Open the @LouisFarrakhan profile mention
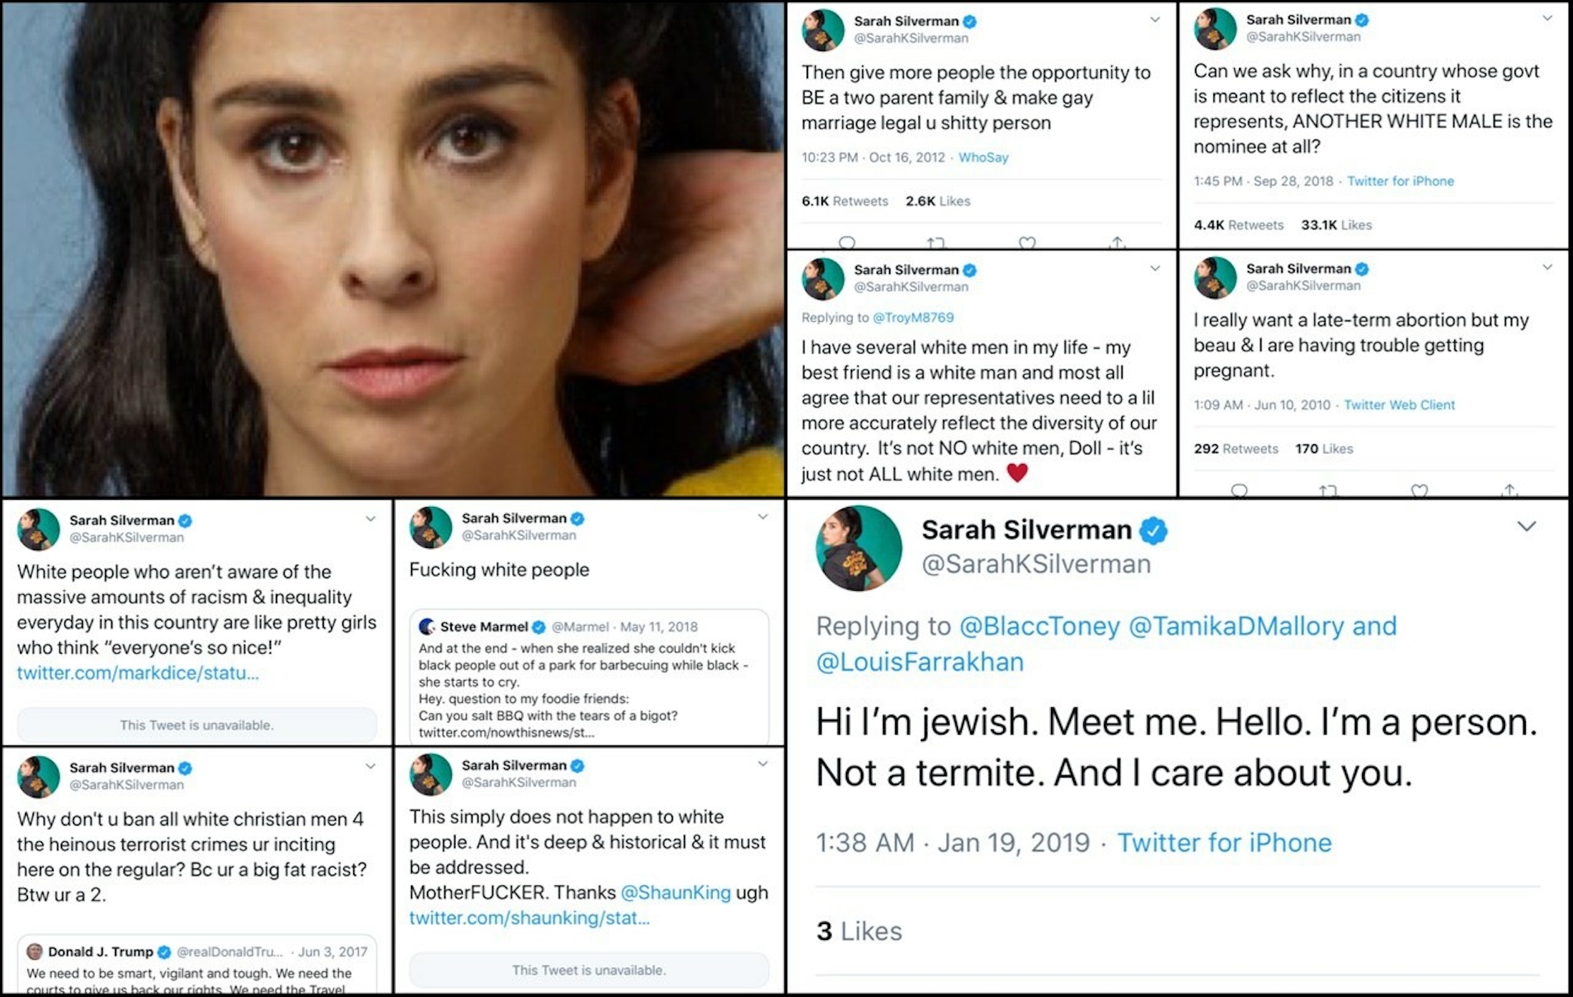 point(919,662)
